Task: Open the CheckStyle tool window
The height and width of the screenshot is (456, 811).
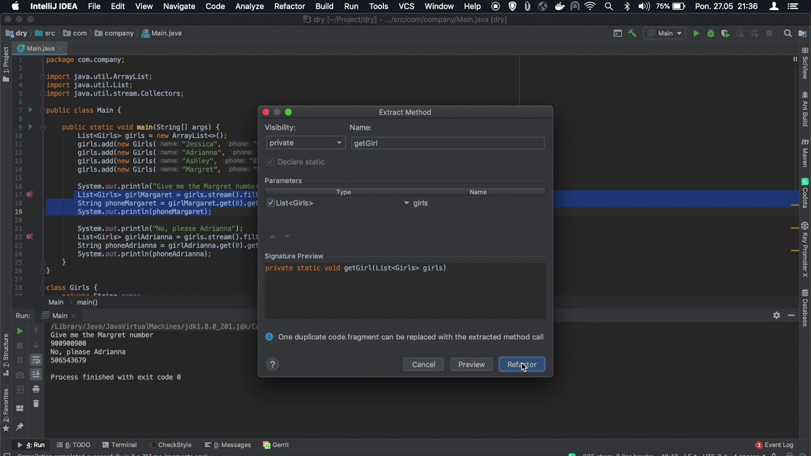Action: (170, 445)
